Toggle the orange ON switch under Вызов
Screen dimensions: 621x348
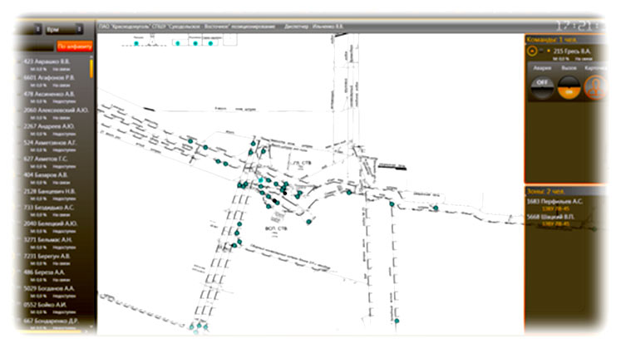(x=568, y=86)
